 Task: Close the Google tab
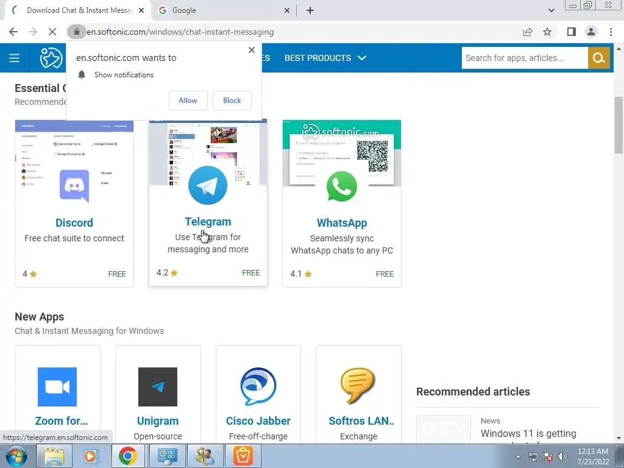tap(287, 10)
